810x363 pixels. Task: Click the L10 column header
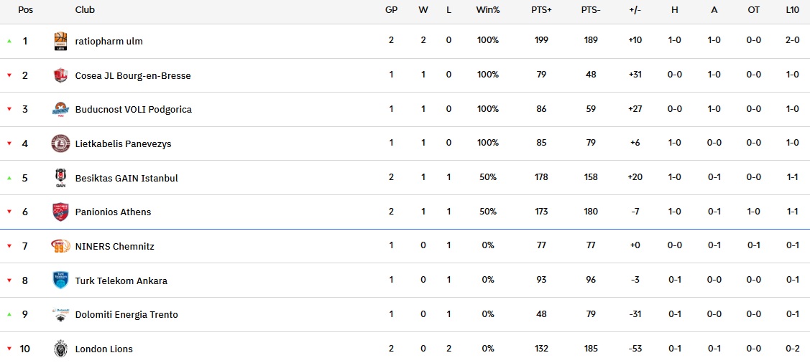tap(792, 10)
